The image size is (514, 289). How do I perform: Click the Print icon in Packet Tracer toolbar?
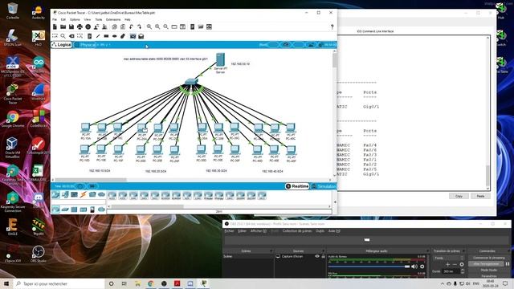coord(80,26)
